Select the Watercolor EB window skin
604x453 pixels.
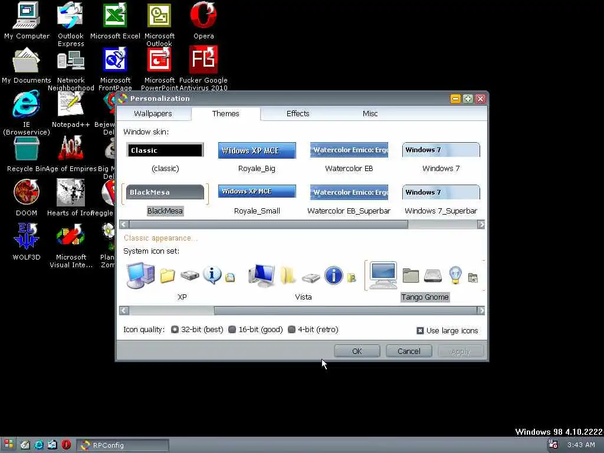(x=349, y=157)
